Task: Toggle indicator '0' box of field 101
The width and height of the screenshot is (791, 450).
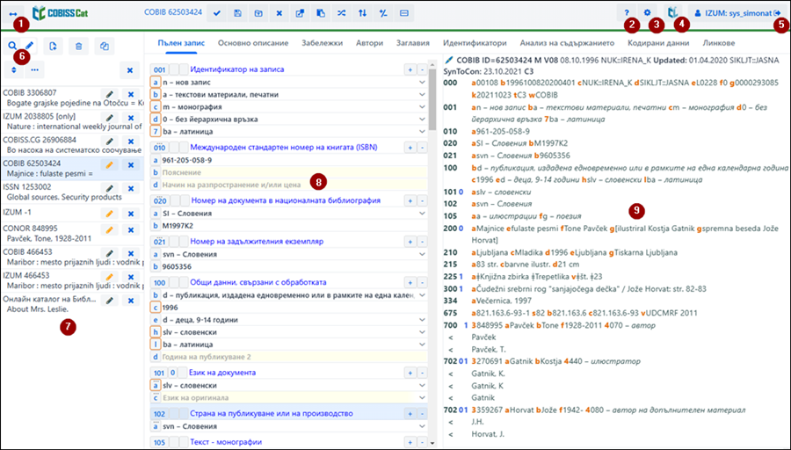Action: pyautogui.click(x=173, y=373)
